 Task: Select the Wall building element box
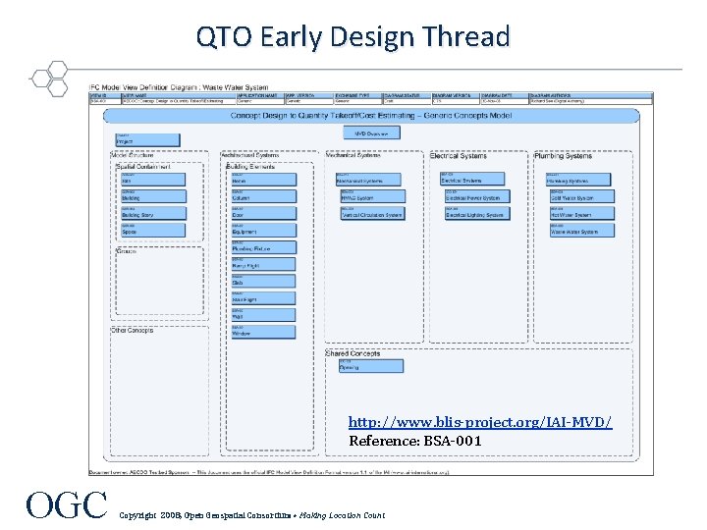pyautogui.click(x=263, y=315)
